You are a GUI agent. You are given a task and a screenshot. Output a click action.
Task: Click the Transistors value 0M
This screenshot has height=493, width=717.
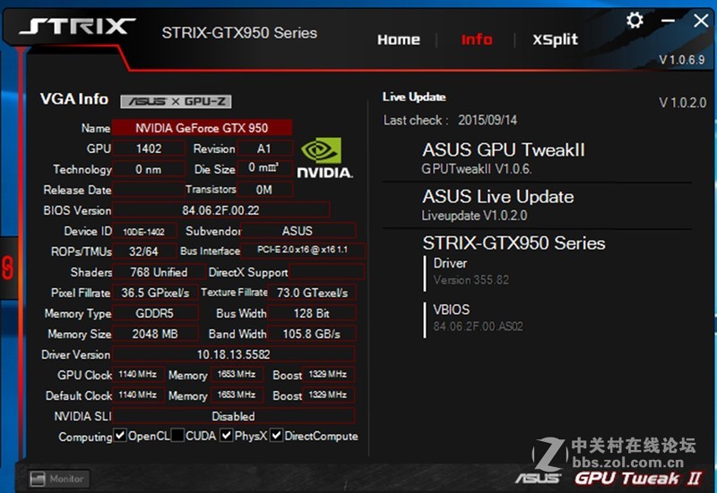(x=264, y=189)
